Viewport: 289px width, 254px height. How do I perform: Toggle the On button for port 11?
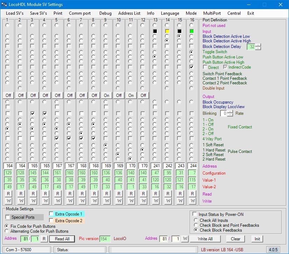[131, 95]
